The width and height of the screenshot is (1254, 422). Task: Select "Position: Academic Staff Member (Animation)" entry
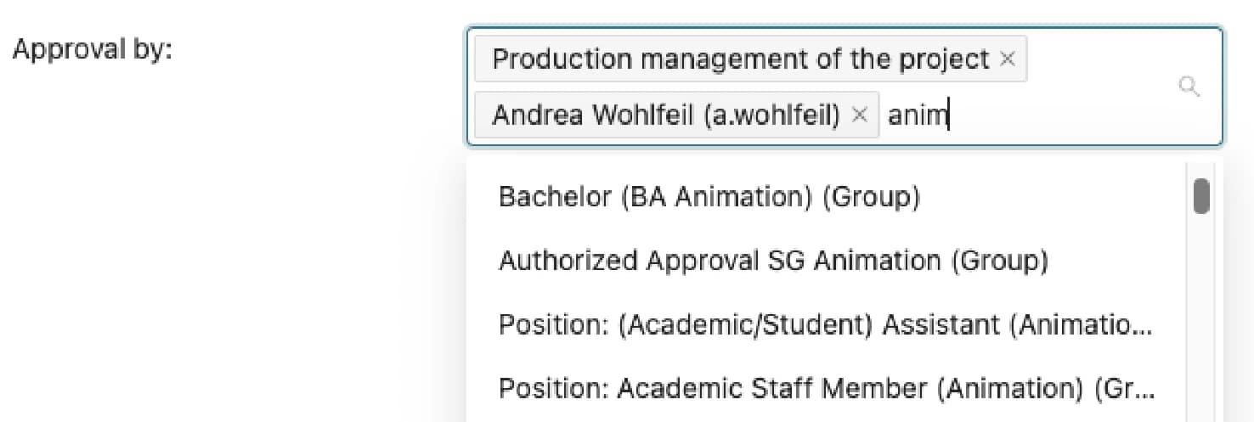tap(824, 388)
